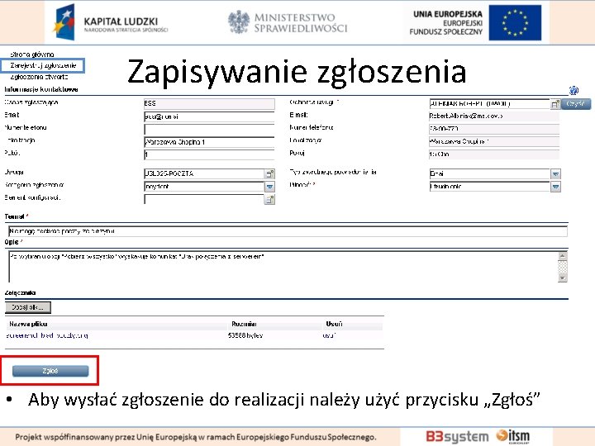Click inside the Opis description textarea

click(x=283, y=267)
